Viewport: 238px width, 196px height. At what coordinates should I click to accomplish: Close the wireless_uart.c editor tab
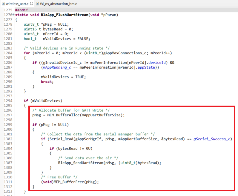coord(31,4)
